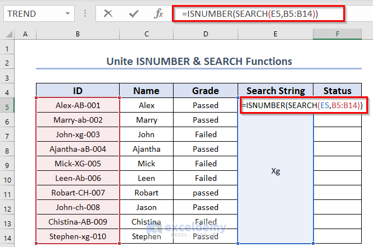Click the Cancel formula X icon
The image size is (373, 247).
[x=108, y=13]
